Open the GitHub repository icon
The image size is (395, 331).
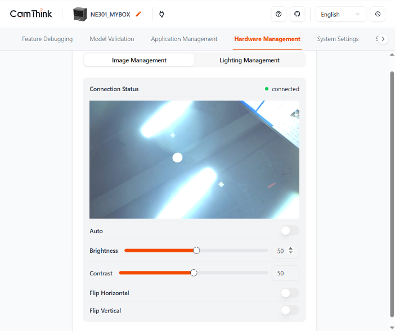(297, 14)
